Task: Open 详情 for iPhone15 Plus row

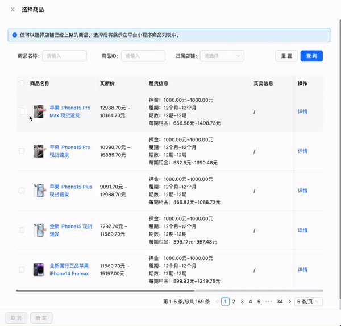Action: click(302, 191)
